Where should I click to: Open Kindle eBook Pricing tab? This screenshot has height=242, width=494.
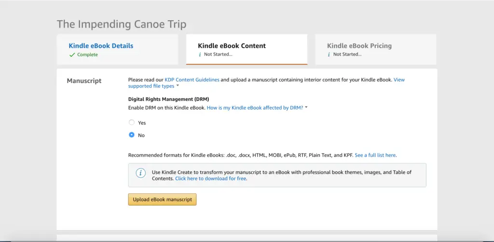(x=376, y=49)
